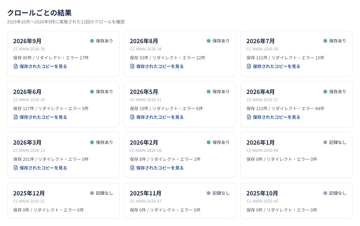
Task: Click crawl ID CC-MAIN-2026-21
Action: pyautogui.click(x=145, y=100)
